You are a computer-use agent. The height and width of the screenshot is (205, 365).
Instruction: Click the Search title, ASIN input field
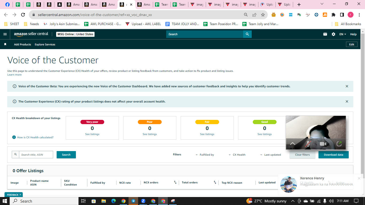click(x=36, y=155)
